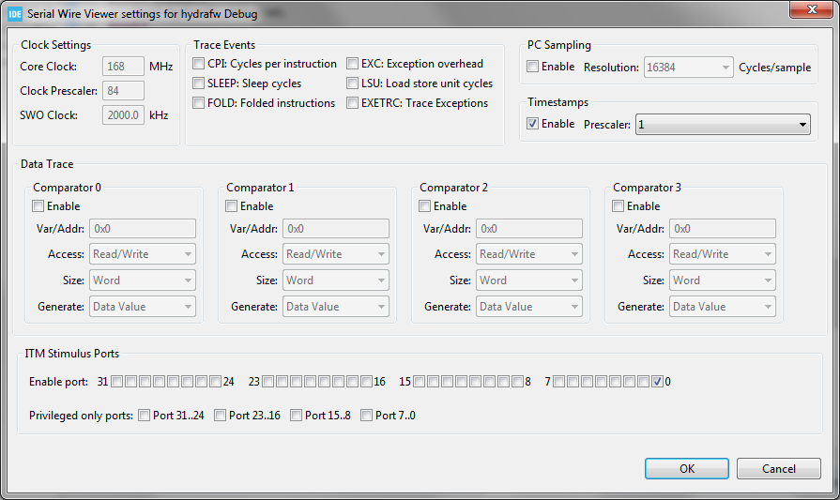Open Comparator 2 Generate dropdown
The width and height of the screenshot is (840, 500).
529,307
